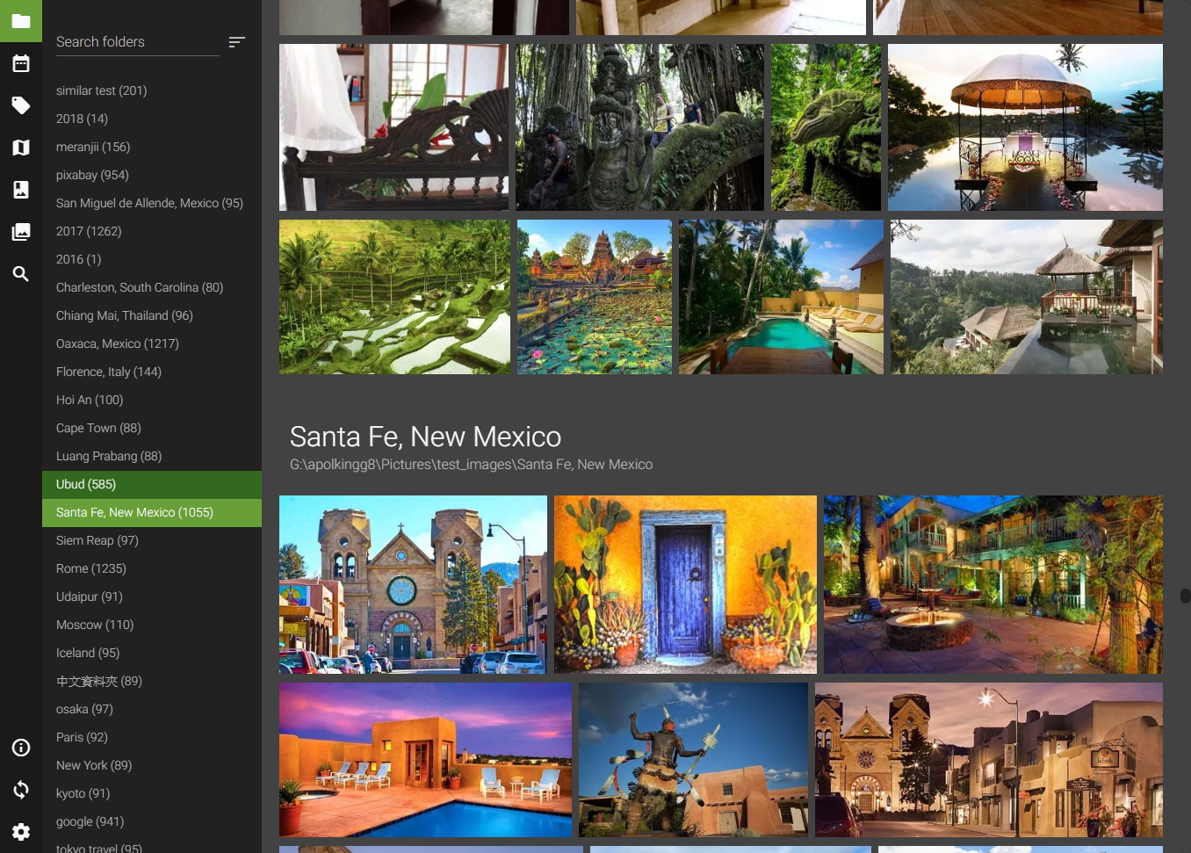Select the Ubud (585) folder
Viewport: 1191px width, 853px height.
click(86, 484)
